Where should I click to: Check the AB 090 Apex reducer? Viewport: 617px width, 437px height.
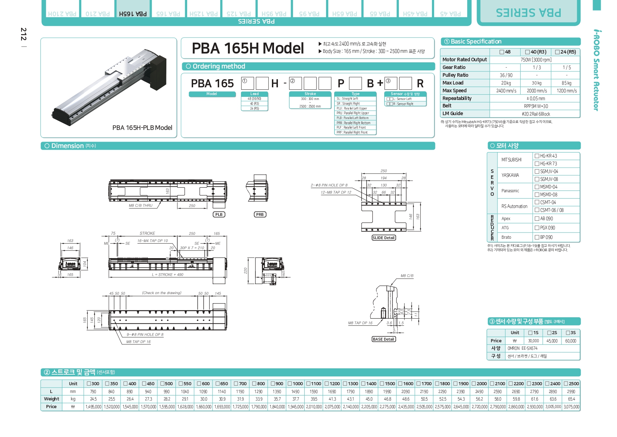(537, 219)
